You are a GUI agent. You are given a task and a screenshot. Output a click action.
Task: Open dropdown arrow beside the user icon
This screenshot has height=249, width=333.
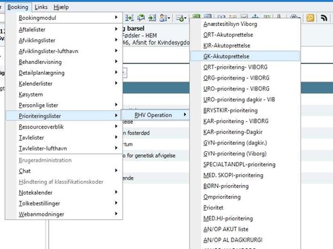pyautogui.click(x=169, y=18)
